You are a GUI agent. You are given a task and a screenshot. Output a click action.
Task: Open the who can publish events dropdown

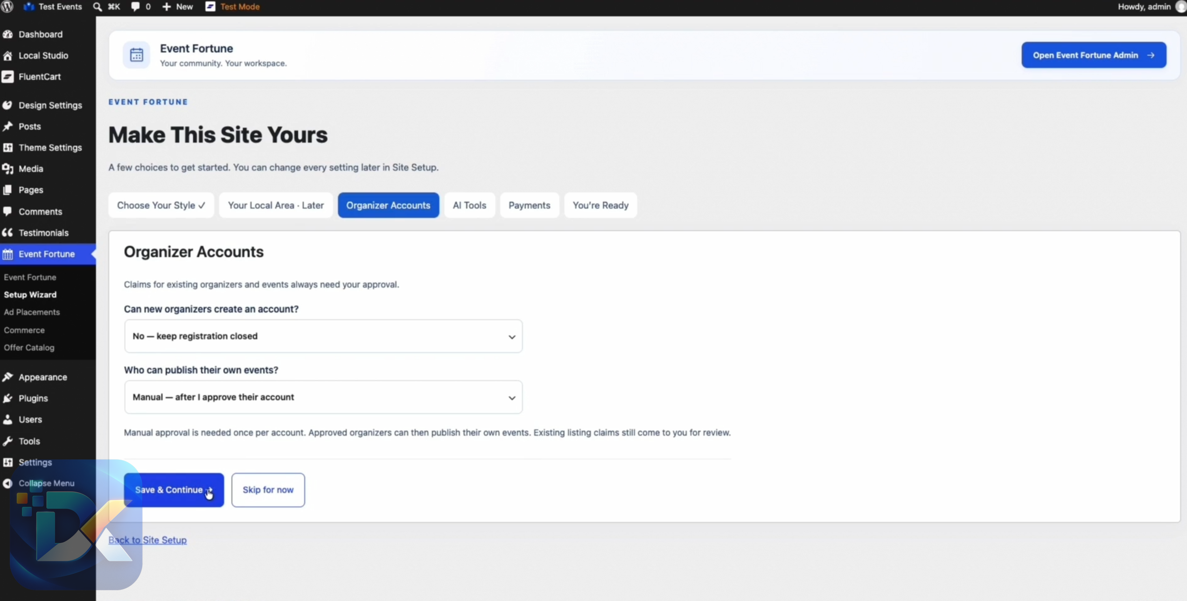[x=323, y=397]
